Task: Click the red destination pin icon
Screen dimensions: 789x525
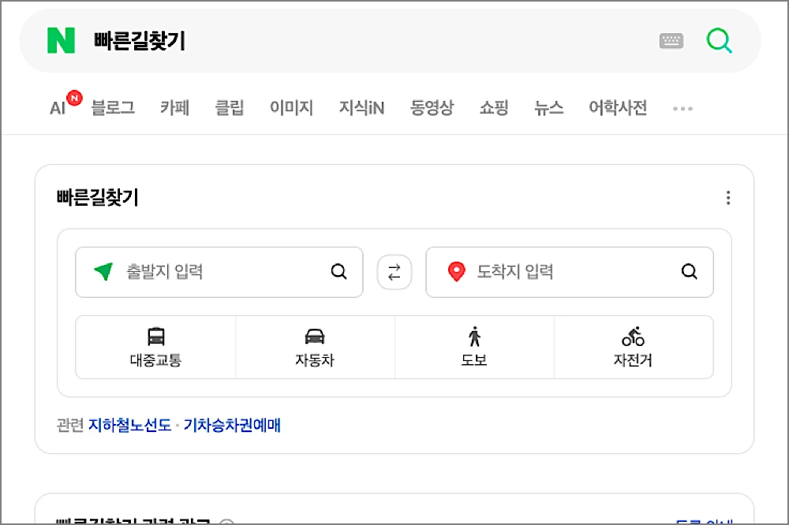Action: coord(456,271)
